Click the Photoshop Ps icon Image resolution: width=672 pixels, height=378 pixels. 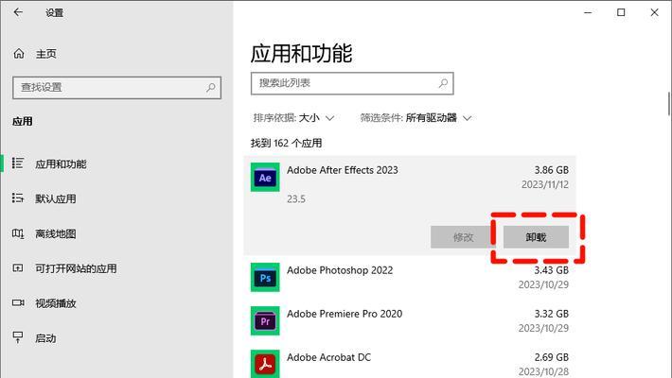(265, 278)
